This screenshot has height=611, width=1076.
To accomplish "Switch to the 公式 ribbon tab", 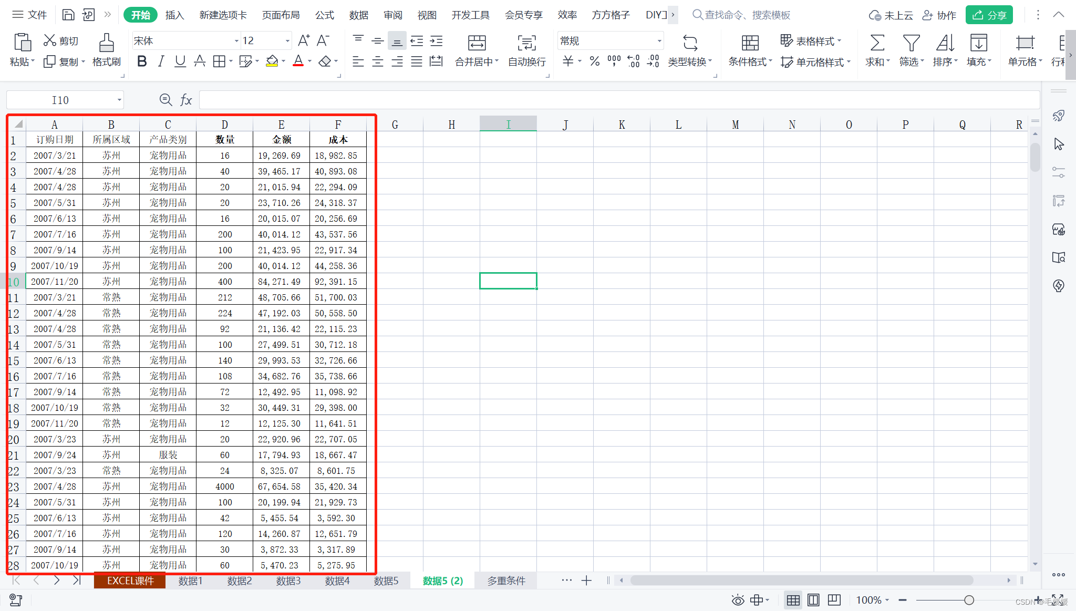I will [x=324, y=15].
